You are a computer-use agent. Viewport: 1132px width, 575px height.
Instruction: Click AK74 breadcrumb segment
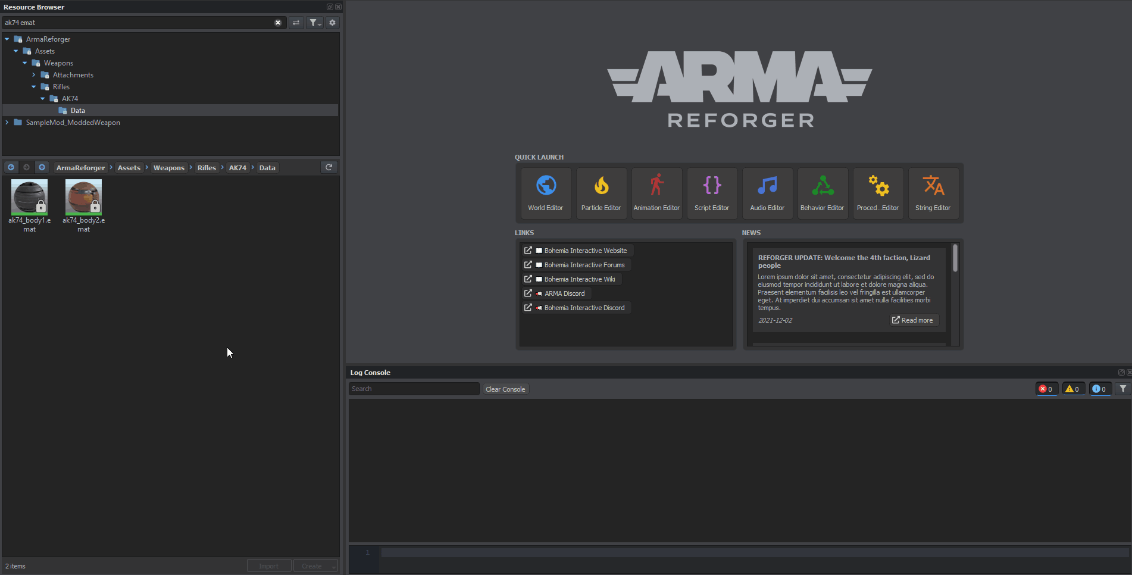coord(237,168)
